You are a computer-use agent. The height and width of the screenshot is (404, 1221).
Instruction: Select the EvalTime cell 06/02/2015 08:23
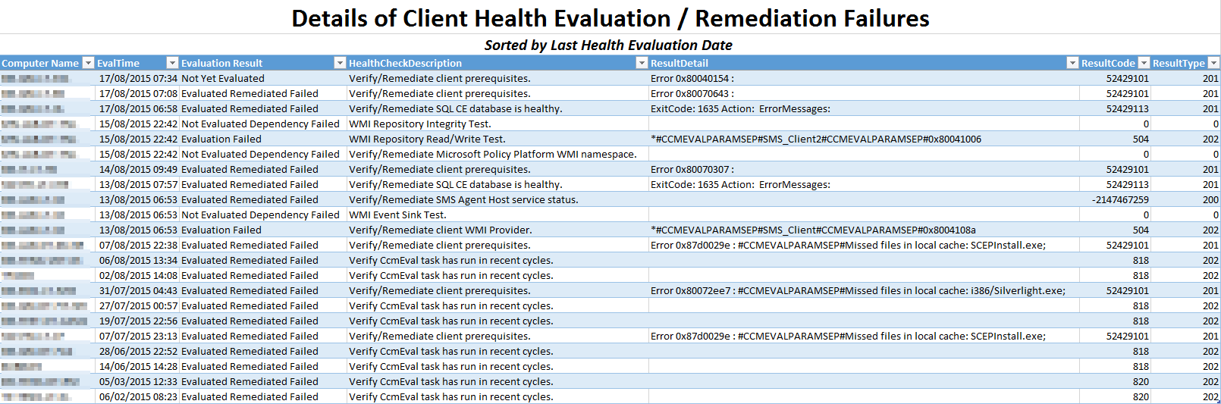(x=138, y=396)
